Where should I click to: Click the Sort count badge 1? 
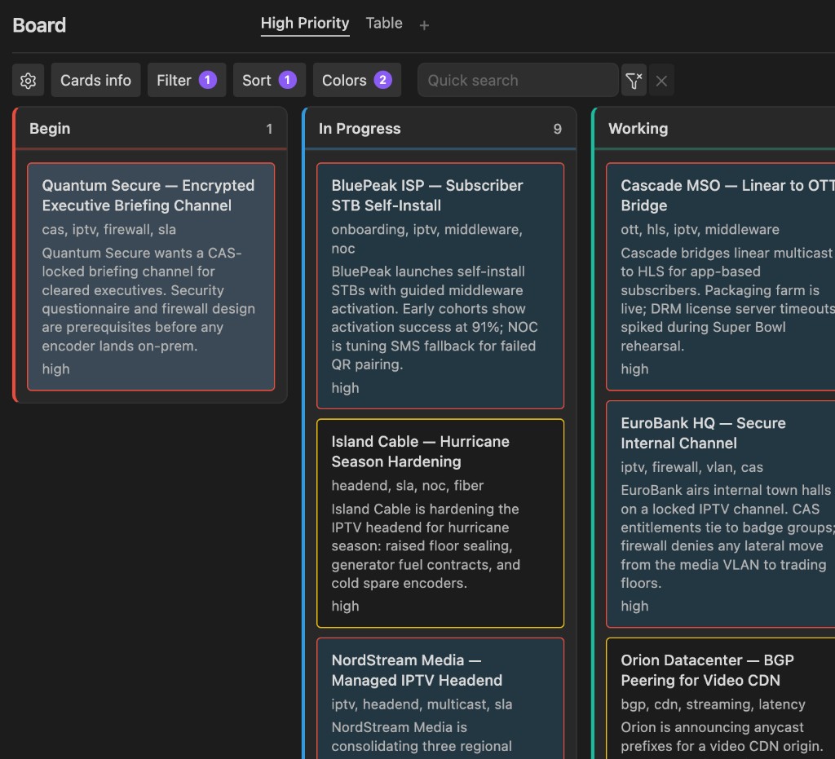click(x=288, y=81)
